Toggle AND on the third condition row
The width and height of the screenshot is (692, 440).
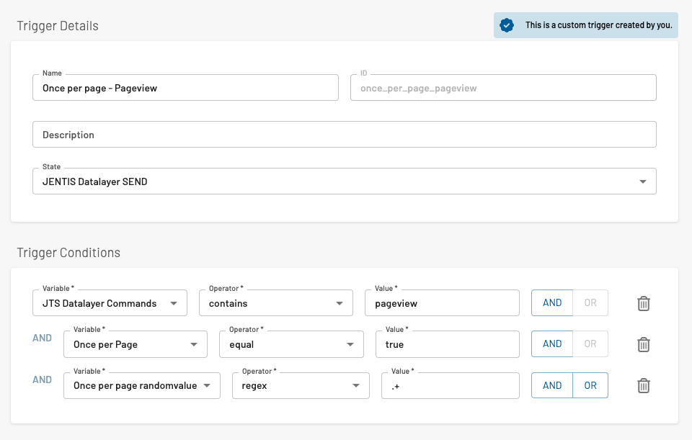552,385
